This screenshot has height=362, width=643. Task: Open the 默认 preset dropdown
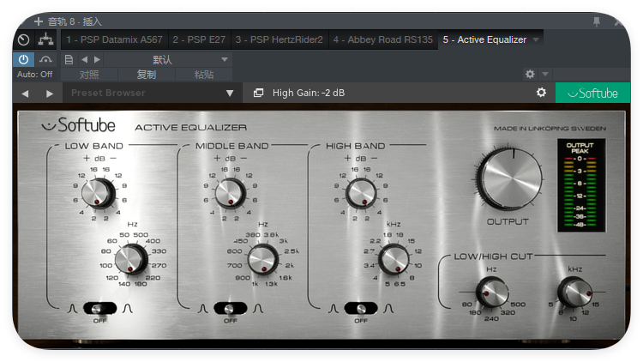point(168,60)
